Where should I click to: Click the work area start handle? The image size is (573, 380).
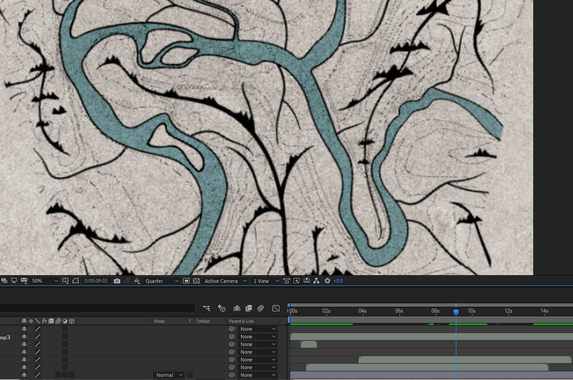[x=289, y=320]
